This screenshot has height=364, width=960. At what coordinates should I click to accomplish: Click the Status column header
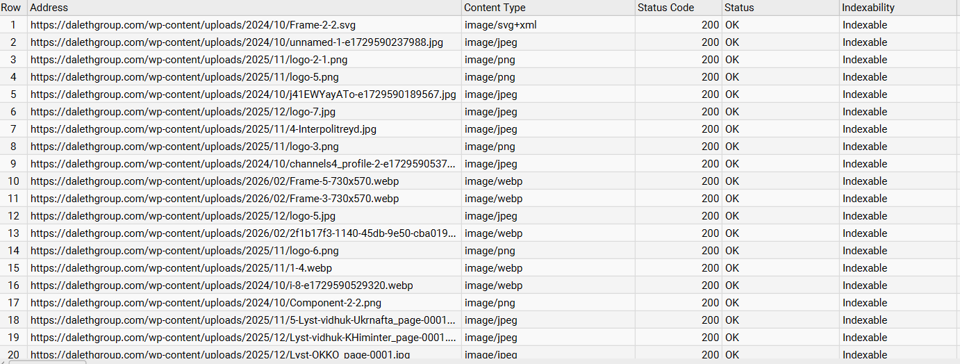(x=739, y=8)
